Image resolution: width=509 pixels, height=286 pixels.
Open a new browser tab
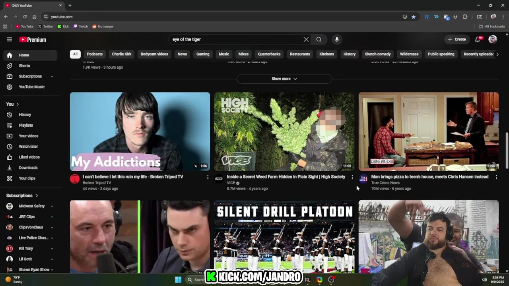tap(70, 5)
